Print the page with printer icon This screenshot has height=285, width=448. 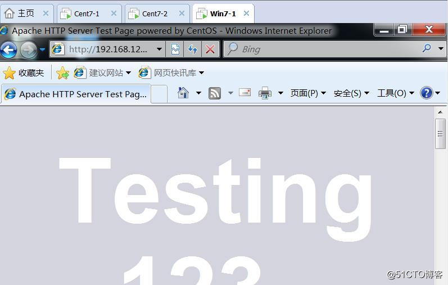[x=265, y=93]
